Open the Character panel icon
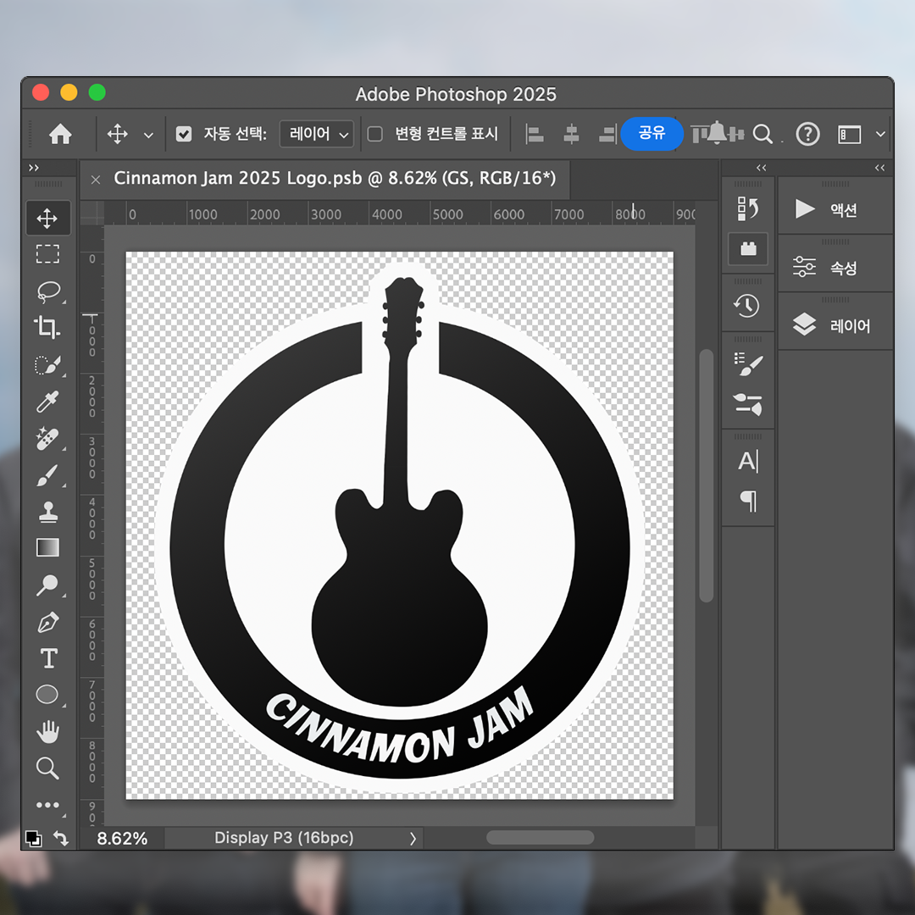915x915 pixels. [x=747, y=461]
